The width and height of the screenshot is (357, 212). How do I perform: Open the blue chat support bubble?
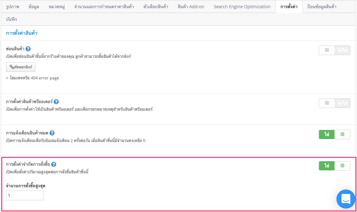coord(346,199)
